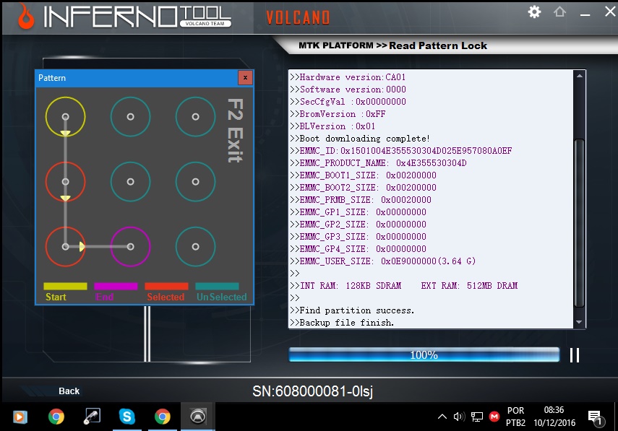The image size is (618, 431).
Task: Click the 100% progress bar
Action: (x=424, y=354)
